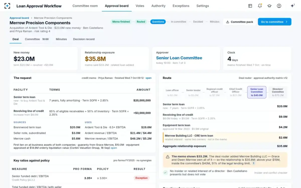
Task: Click the Exception result badge
Action: pyautogui.click(x=141, y=178)
